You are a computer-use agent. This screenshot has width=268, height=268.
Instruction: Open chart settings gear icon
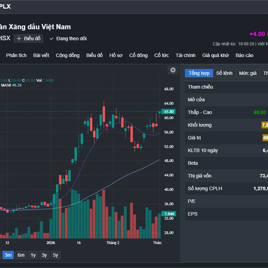(173, 70)
